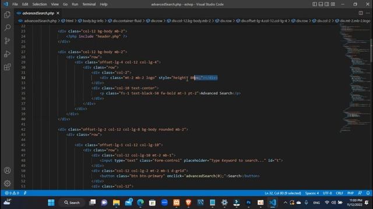This screenshot has height=209, width=373.
Task: Open the Run menu
Action: (x=75, y=4)
